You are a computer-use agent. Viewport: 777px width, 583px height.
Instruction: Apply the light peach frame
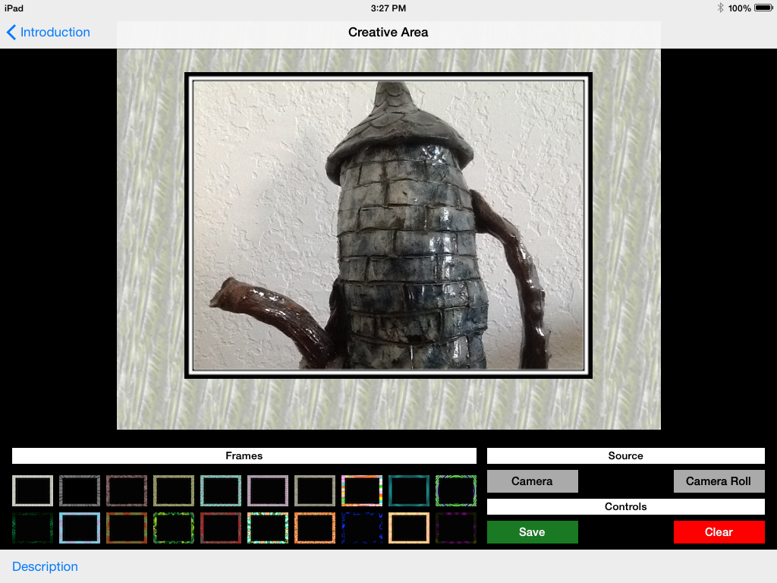409,528
